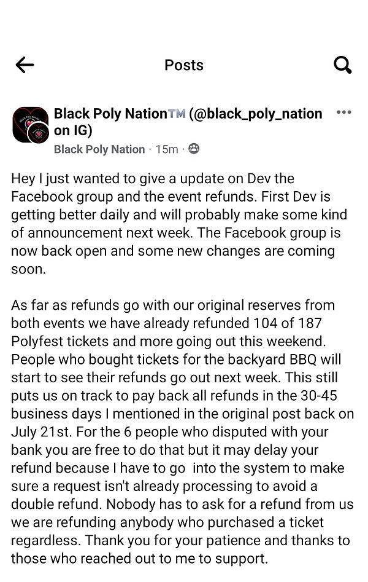Tap the 15m post timestamp
Viewport: 368px width, 582px height.
click(x=167, y=149)
